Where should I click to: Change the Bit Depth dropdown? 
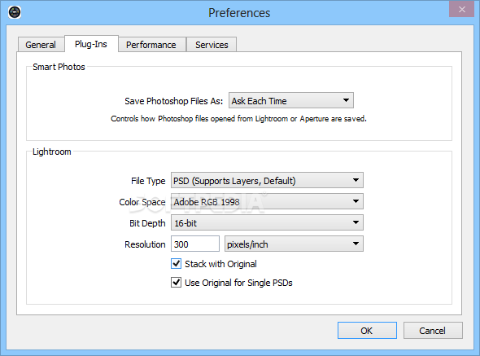point(267,222)
